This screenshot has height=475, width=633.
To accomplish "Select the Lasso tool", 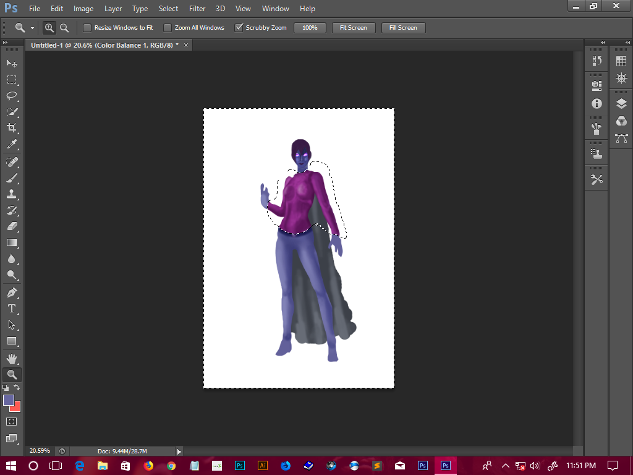I will pos(12,96).
